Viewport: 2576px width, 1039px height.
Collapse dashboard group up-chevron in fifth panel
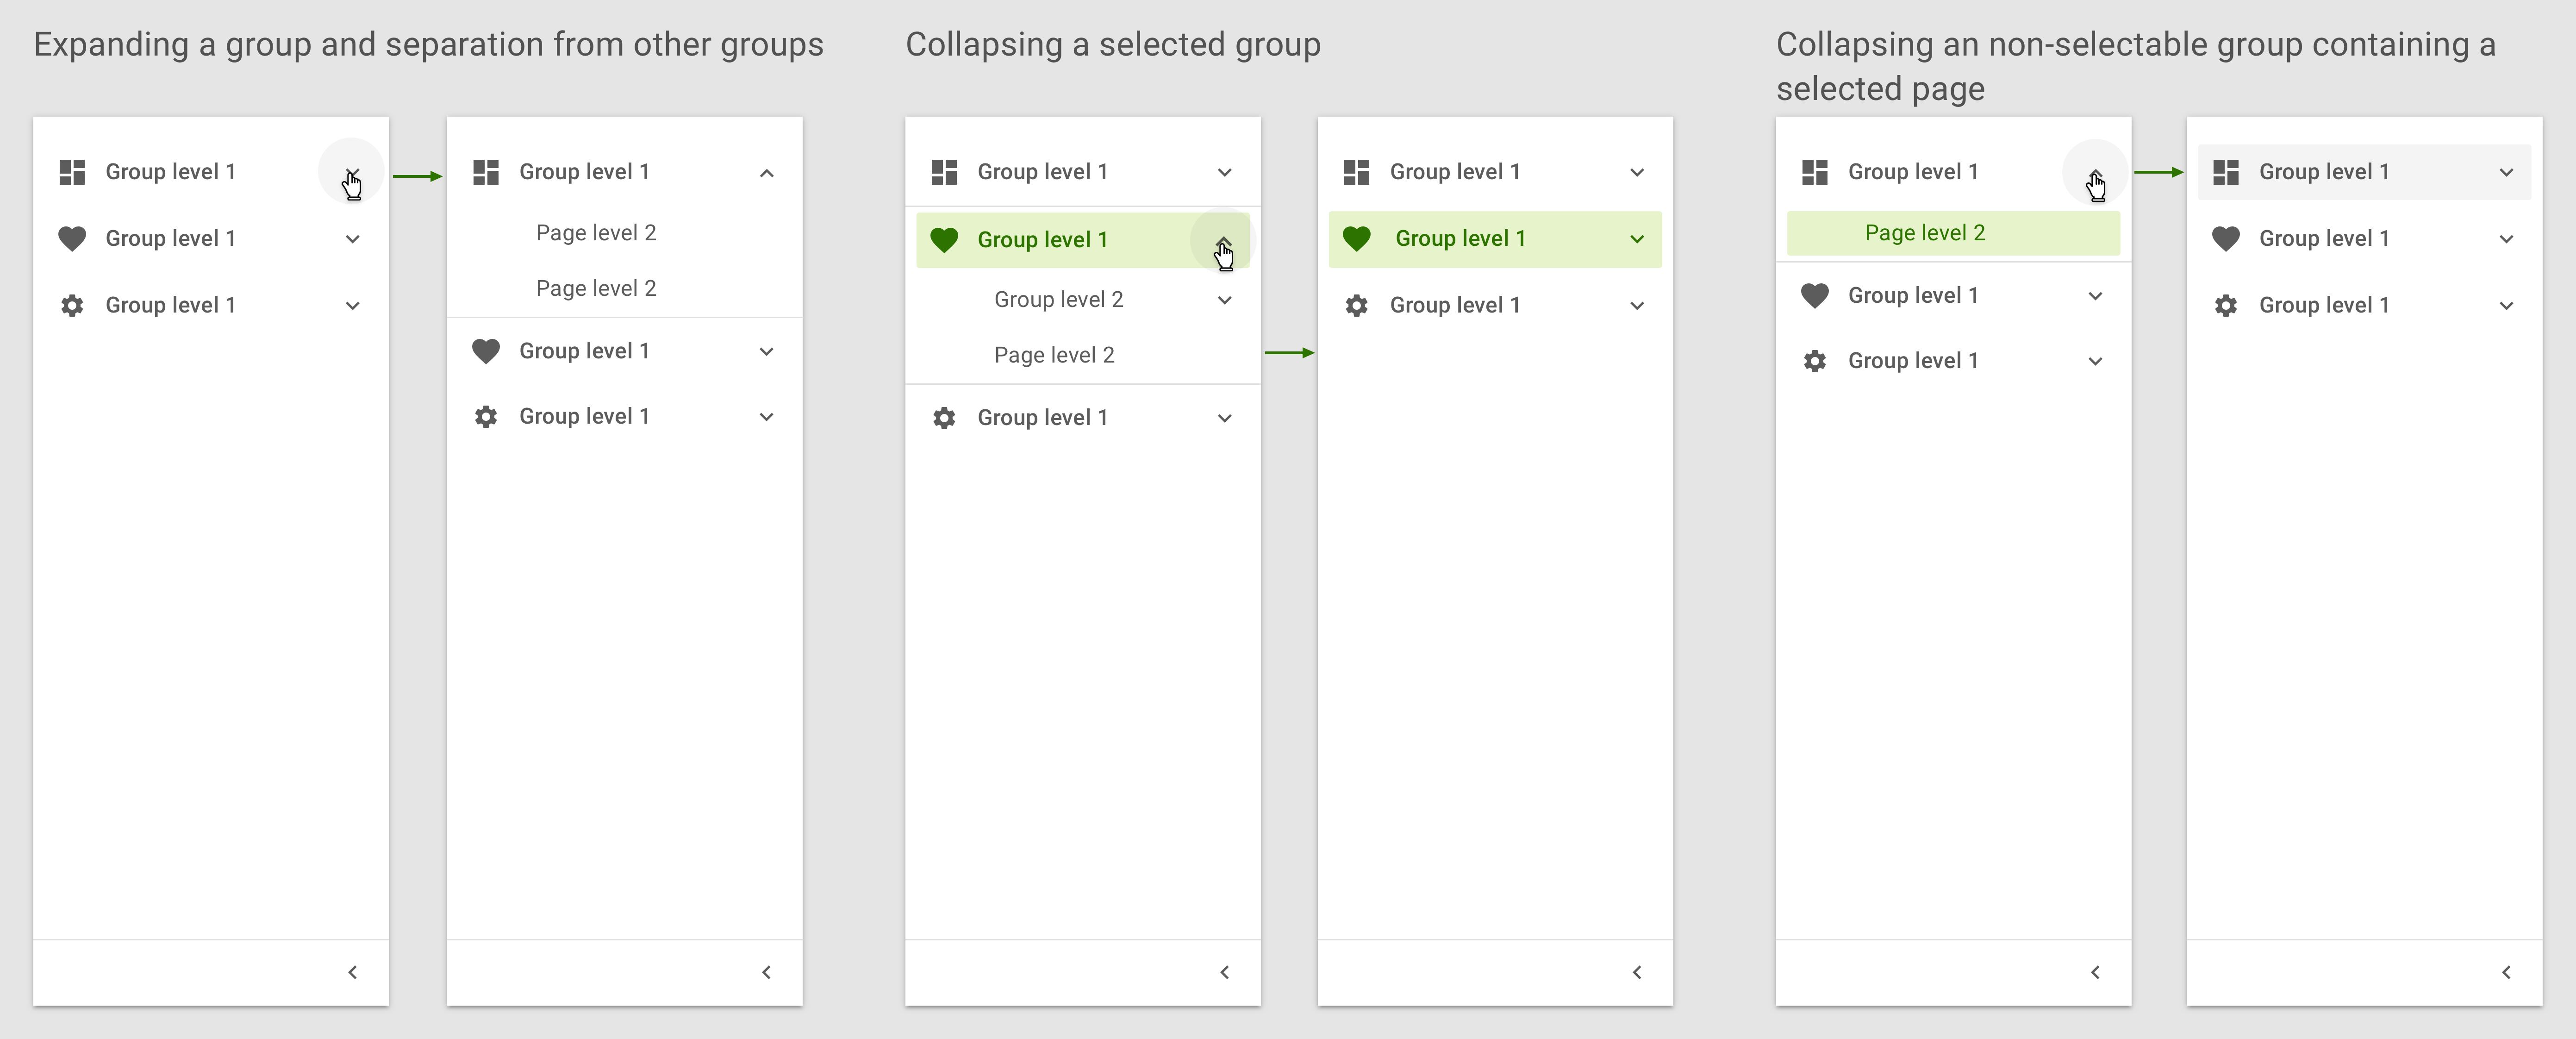click(2095, 173)
